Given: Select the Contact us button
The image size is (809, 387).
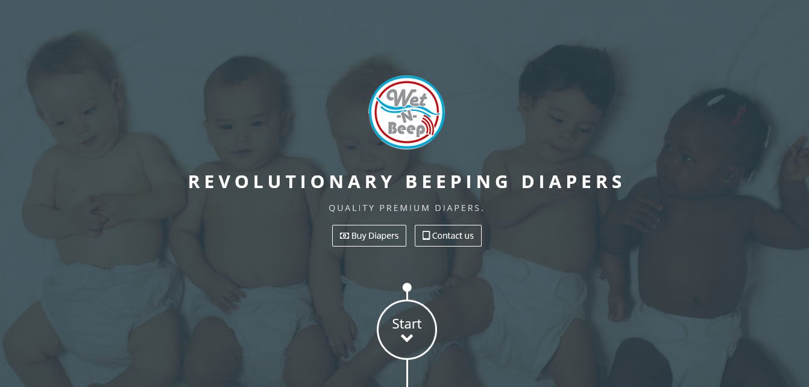Looking at the screenshot, I should pyautogui.click(x=448, y=236).
